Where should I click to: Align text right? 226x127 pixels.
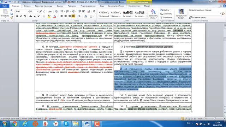click(x=70, y=16)
